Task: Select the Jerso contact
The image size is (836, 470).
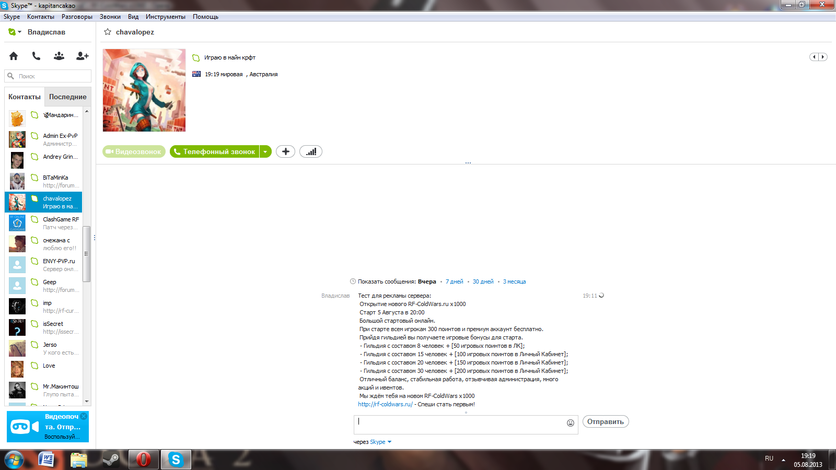Action: [x=43, y=348]
